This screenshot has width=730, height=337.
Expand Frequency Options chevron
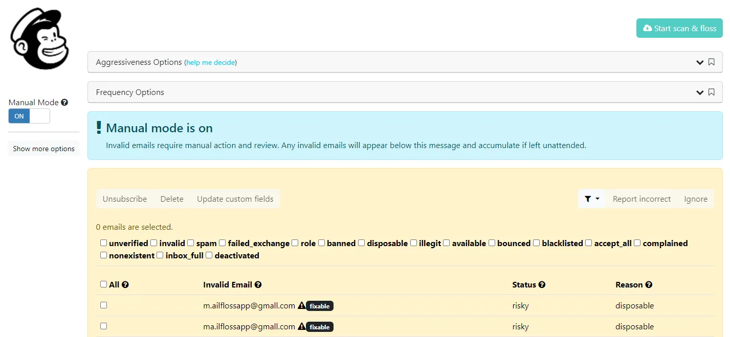[x=700, y=92]
